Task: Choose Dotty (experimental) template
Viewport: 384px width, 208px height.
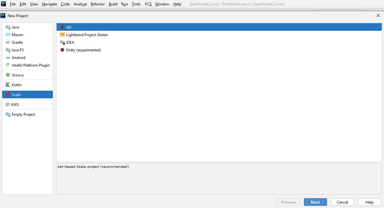Action: point(219,50)
